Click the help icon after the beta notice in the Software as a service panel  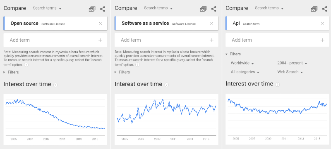[137, 65]
